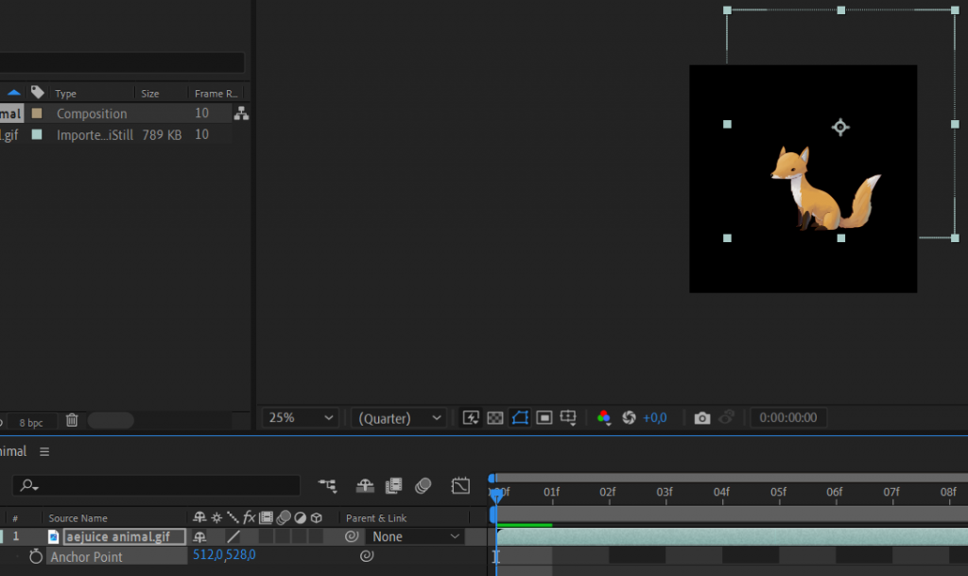
Task: Click the Anchor Point pick whip
Action: (x=367, y=556)
